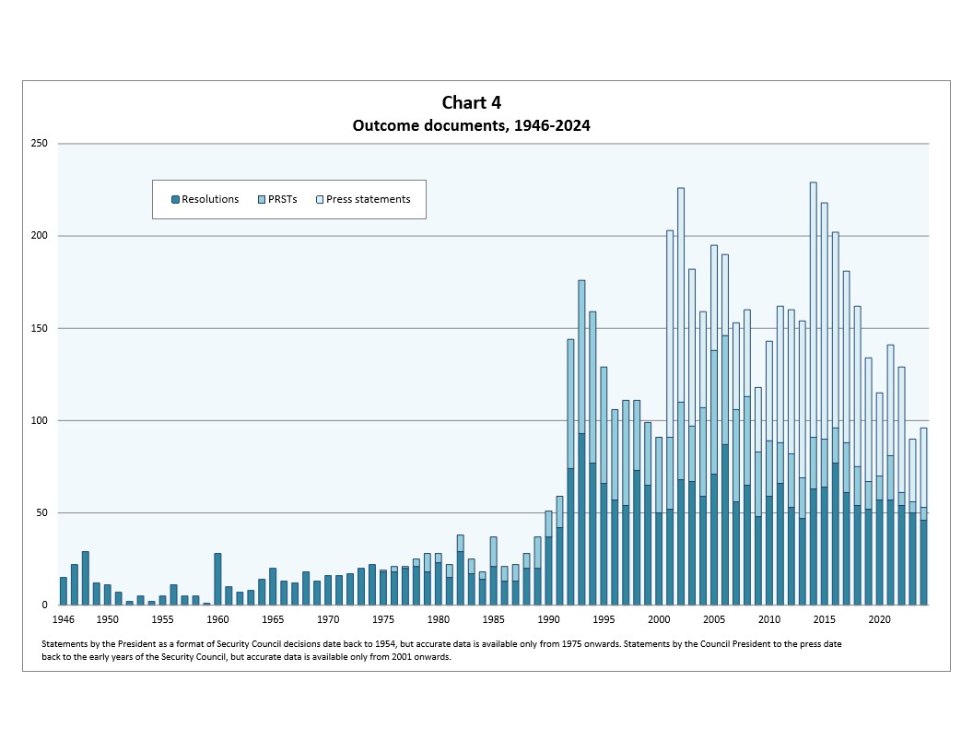
Task: Click the footnote line 'back to the early years'
Action: 246,657
